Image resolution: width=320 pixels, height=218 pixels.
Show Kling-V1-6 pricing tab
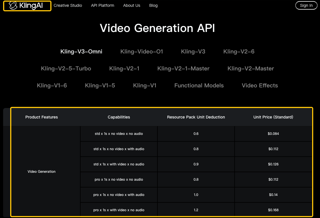click(52, 85)
